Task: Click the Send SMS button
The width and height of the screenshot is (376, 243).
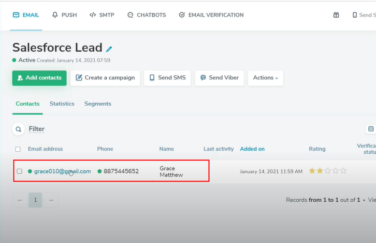Action: 167,78
